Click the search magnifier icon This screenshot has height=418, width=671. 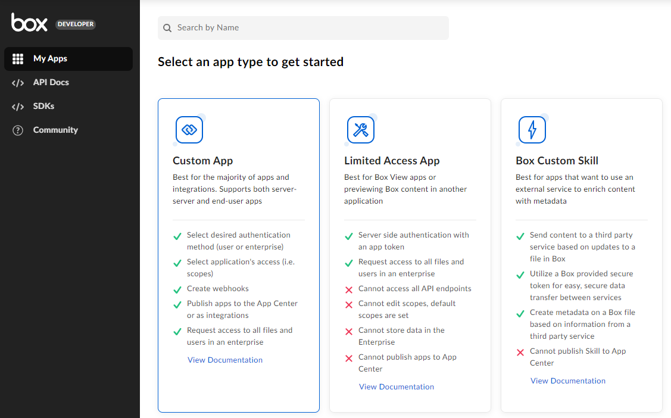tap(167, 28)
